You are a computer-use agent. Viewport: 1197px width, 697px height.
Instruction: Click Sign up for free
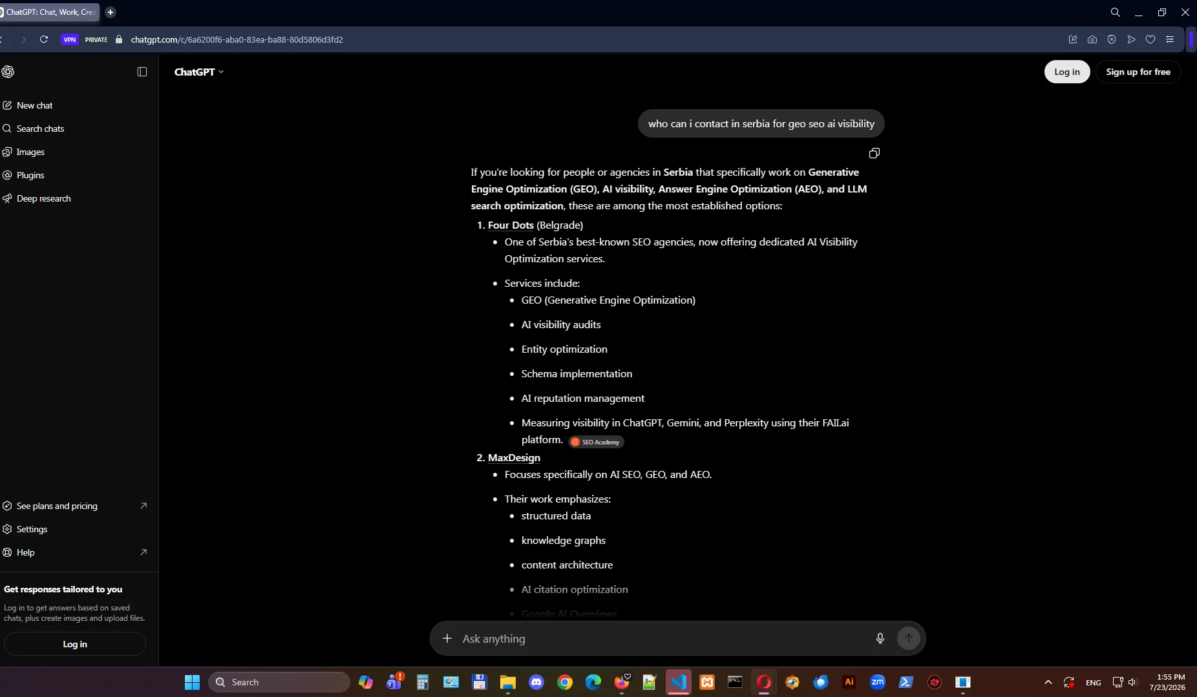1138,72
